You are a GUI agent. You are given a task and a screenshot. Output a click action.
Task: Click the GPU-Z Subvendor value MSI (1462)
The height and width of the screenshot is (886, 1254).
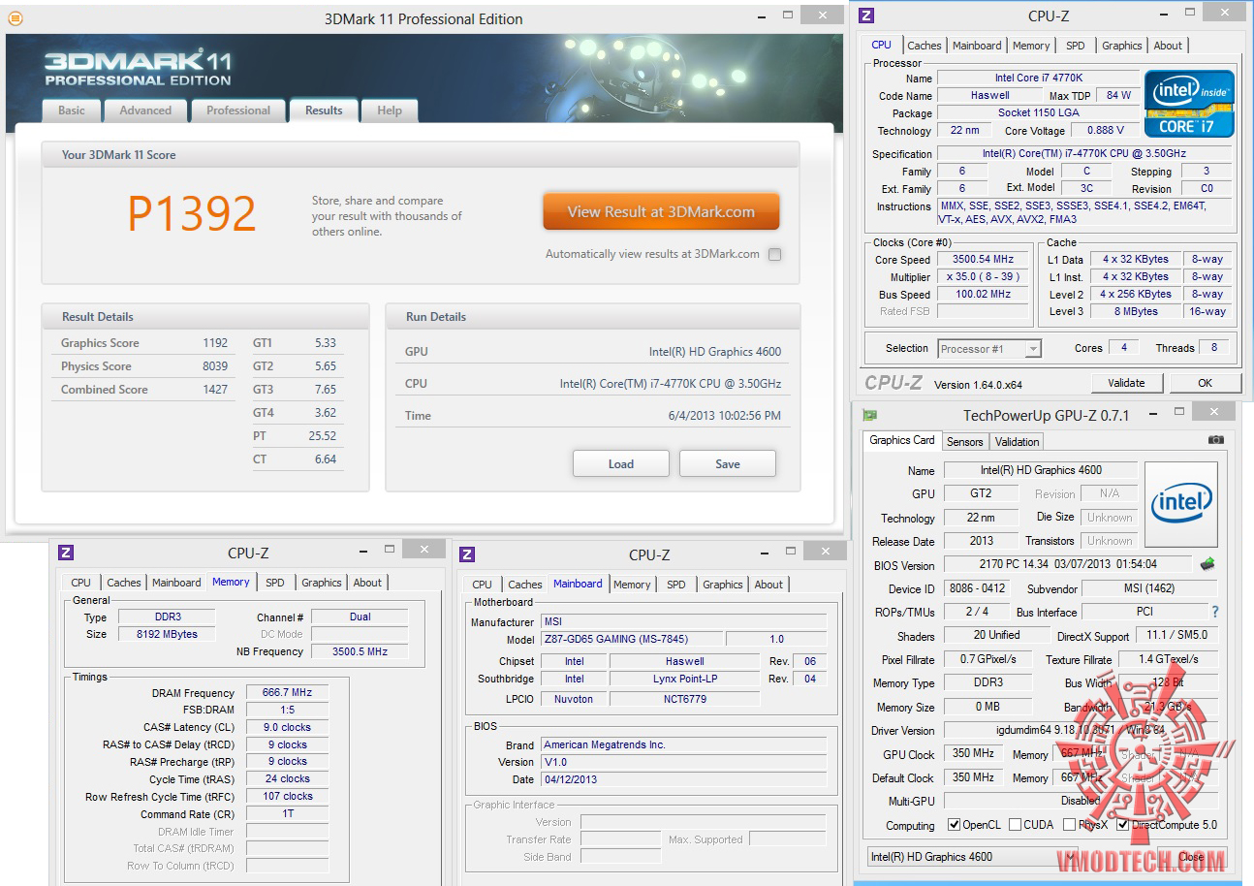[x=1149, y=588]
